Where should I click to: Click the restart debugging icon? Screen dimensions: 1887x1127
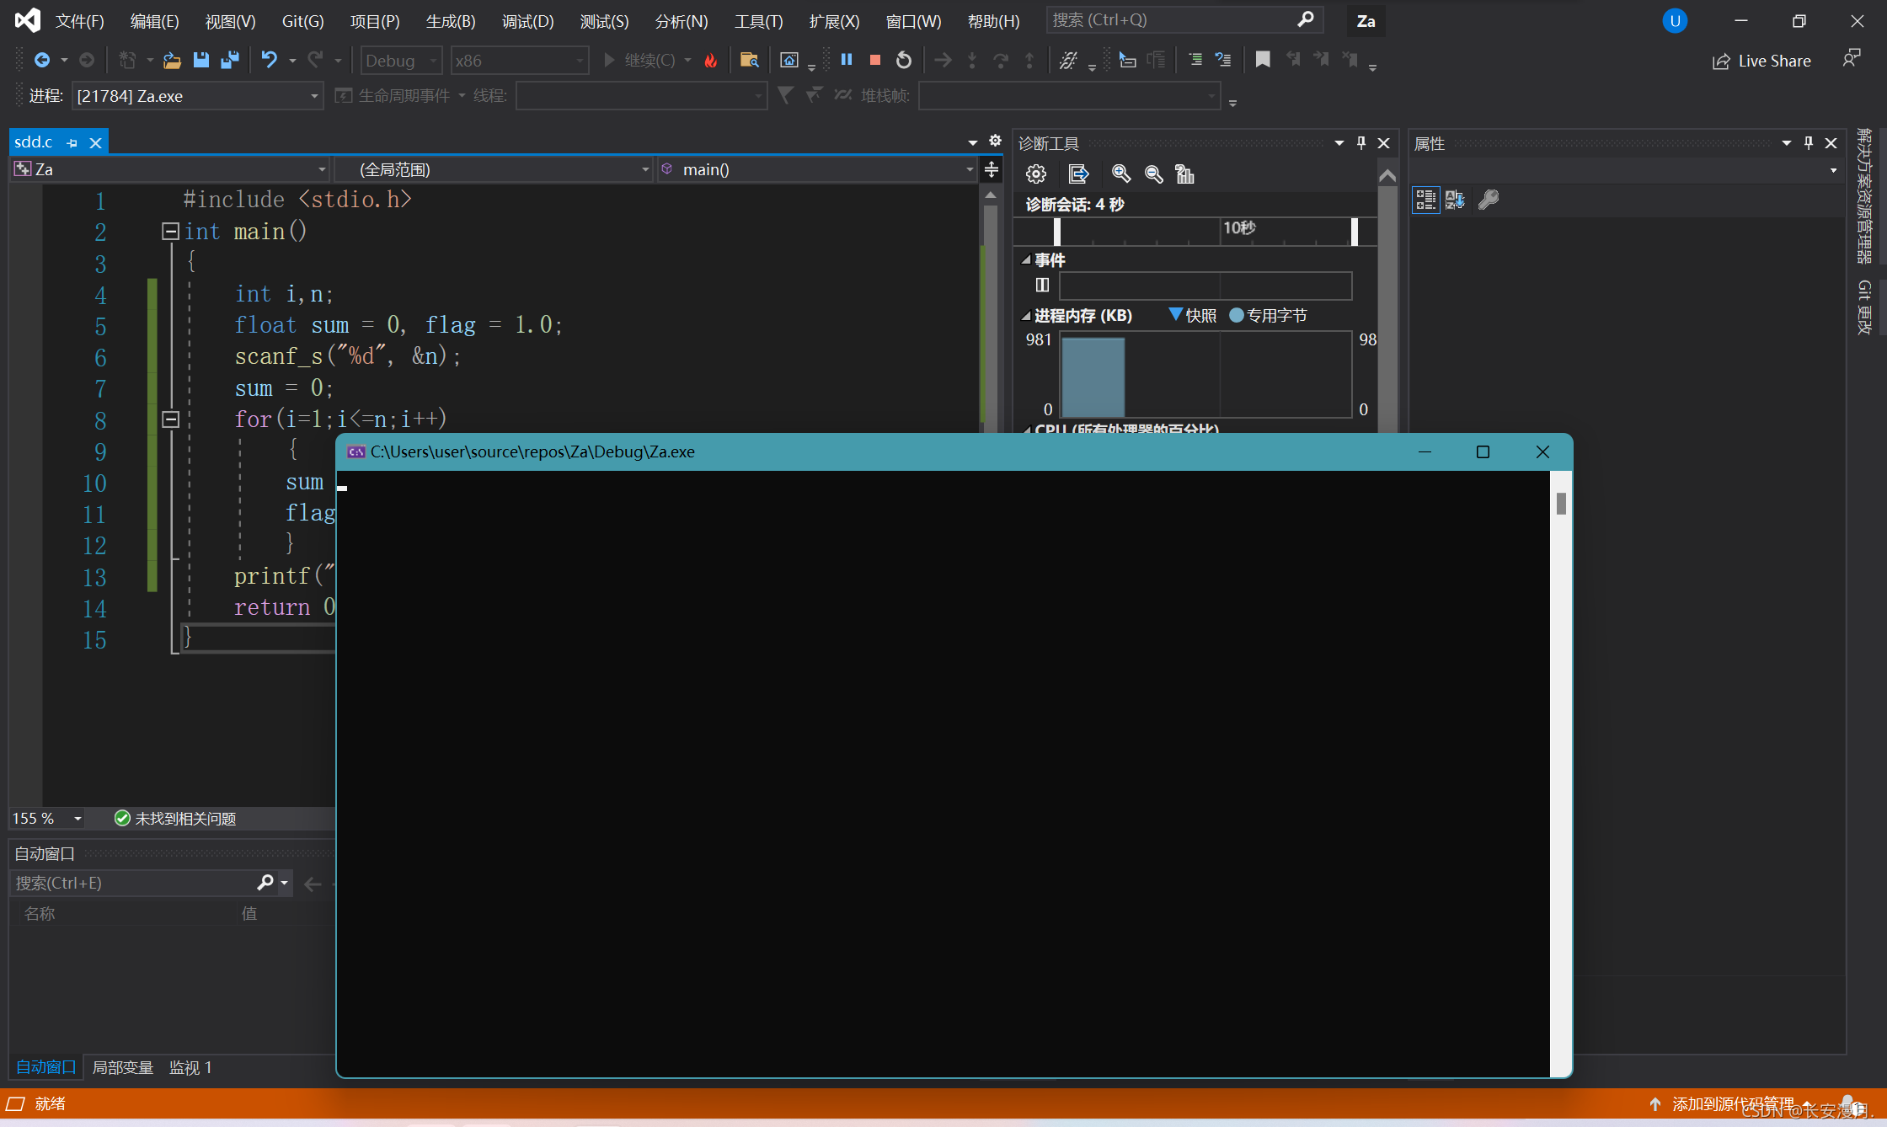[x=904, y=60]
